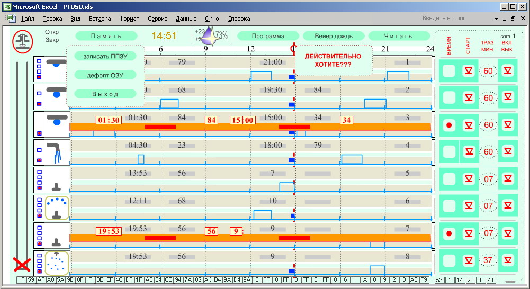Image resolution: width=530 pixels, height=289 pixels.
Task: Click the zone 5 pop-up sprinkler icon
Action: click(x=57, y=180)
